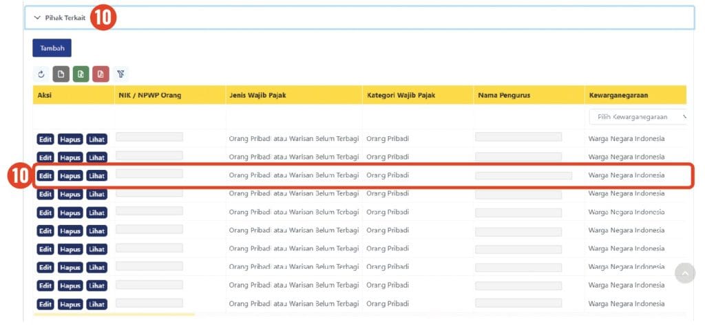Select last row's Orang Pribadi atau Warisan cell
The width and height of the screenshot is (705, 326).
click(x=294, y=304)
